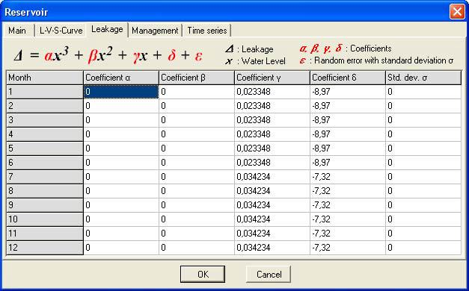Click the Cancel button

click(x=269, y=274)
